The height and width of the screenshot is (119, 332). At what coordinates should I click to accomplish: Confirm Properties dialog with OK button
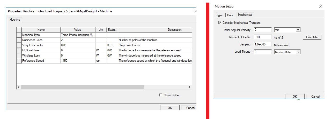(x=170, y=108)
